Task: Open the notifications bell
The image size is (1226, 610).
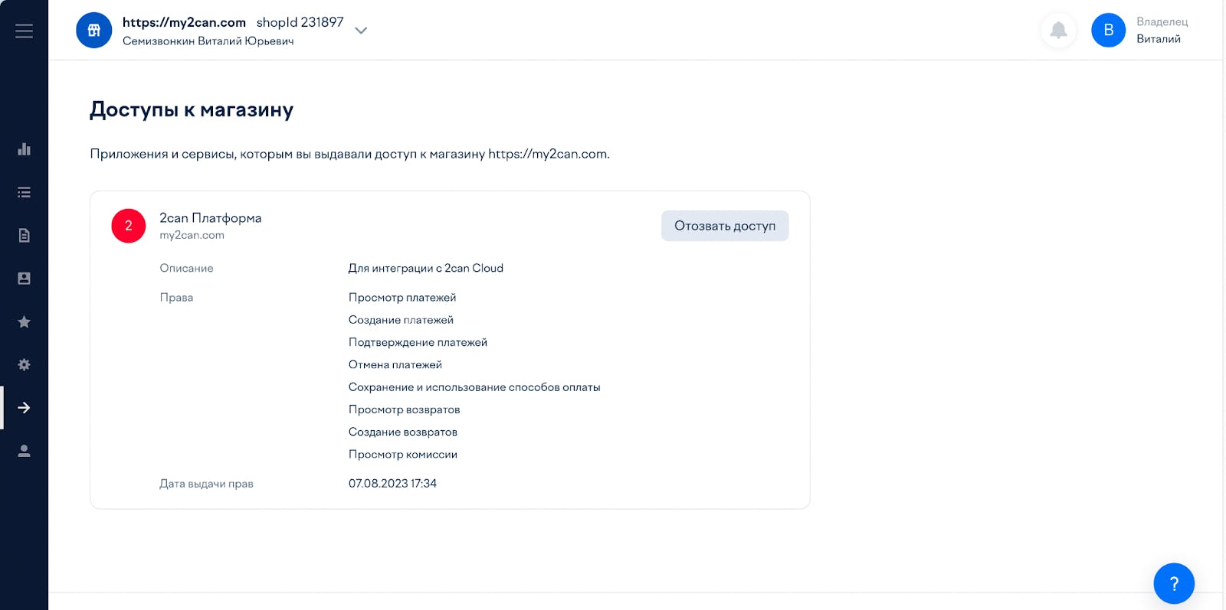Action: point(1058,31)
